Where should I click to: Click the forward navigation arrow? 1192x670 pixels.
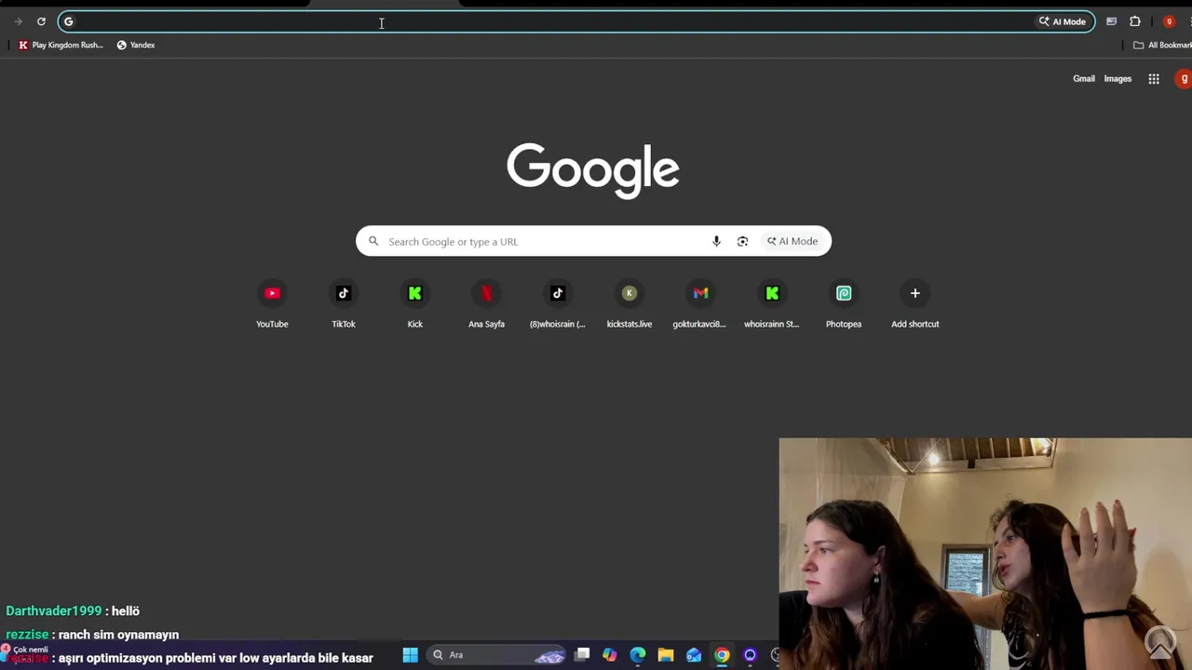(x=18, y=21)
